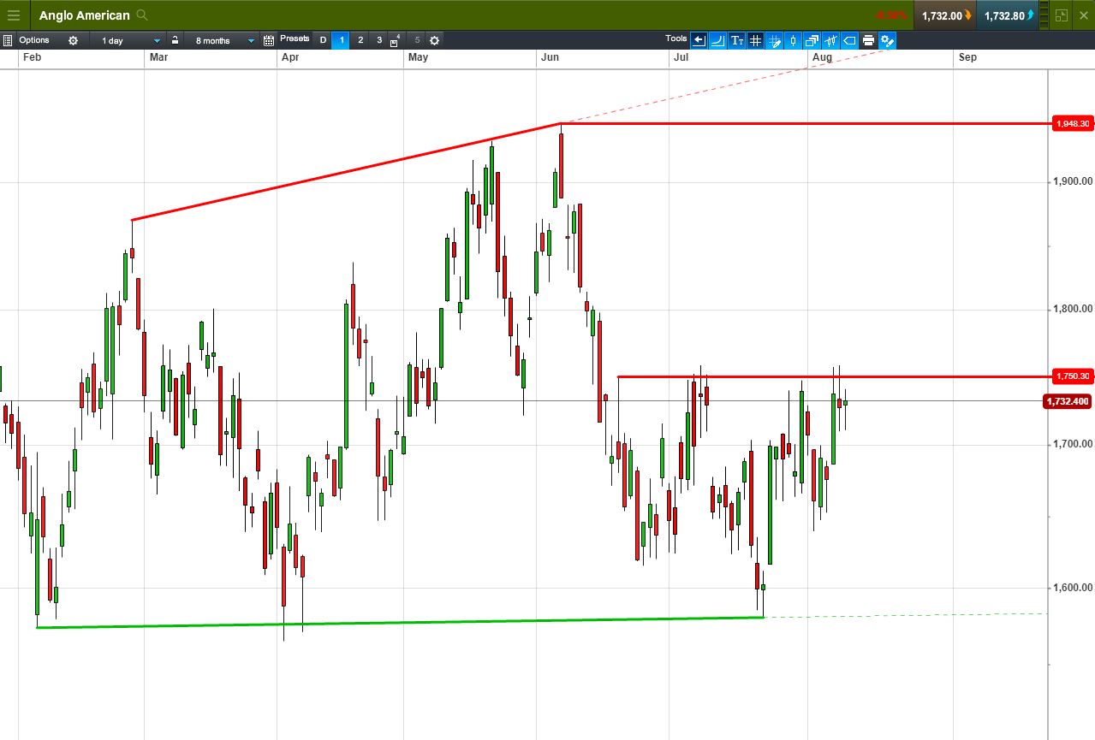The image size is (1095, 740).
Task: Click the 1,600.00 axis value
Action: 1073,588
